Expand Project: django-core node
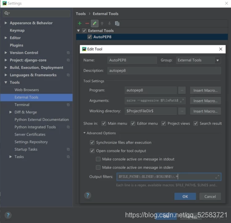The image size is (231, 223). tap(6, 60)
